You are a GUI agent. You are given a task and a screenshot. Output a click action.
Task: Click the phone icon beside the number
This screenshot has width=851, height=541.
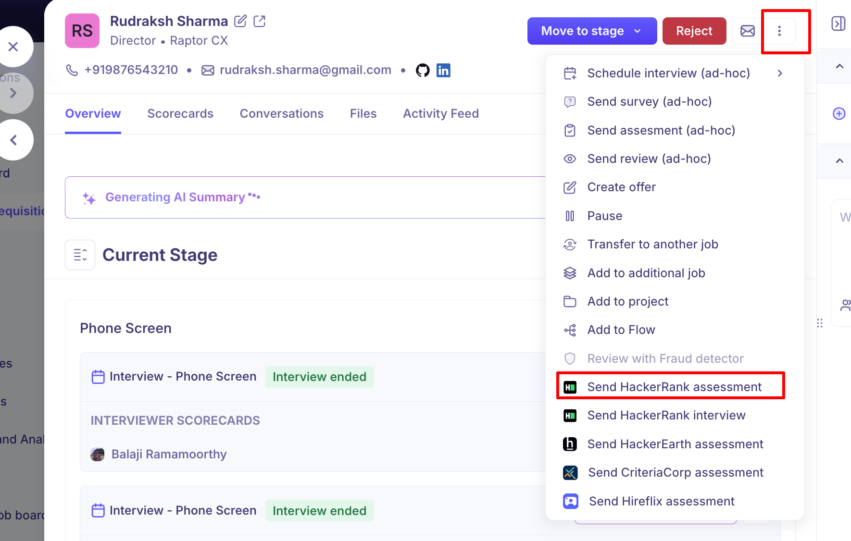point(72,70)
